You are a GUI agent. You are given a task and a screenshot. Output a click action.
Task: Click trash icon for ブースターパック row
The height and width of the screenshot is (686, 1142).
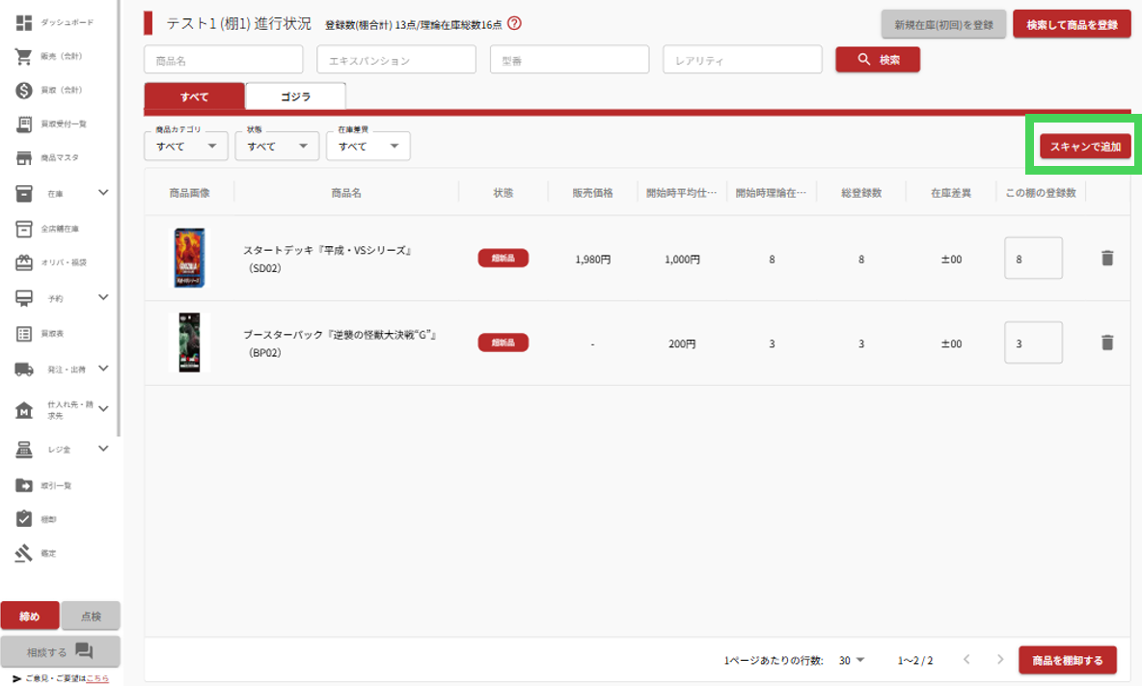(1107, 343)
